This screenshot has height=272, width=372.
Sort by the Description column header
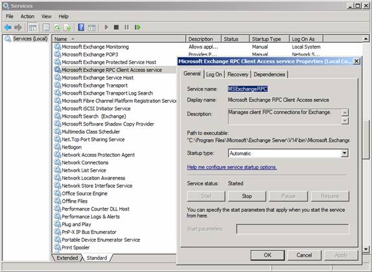(203, 39)
